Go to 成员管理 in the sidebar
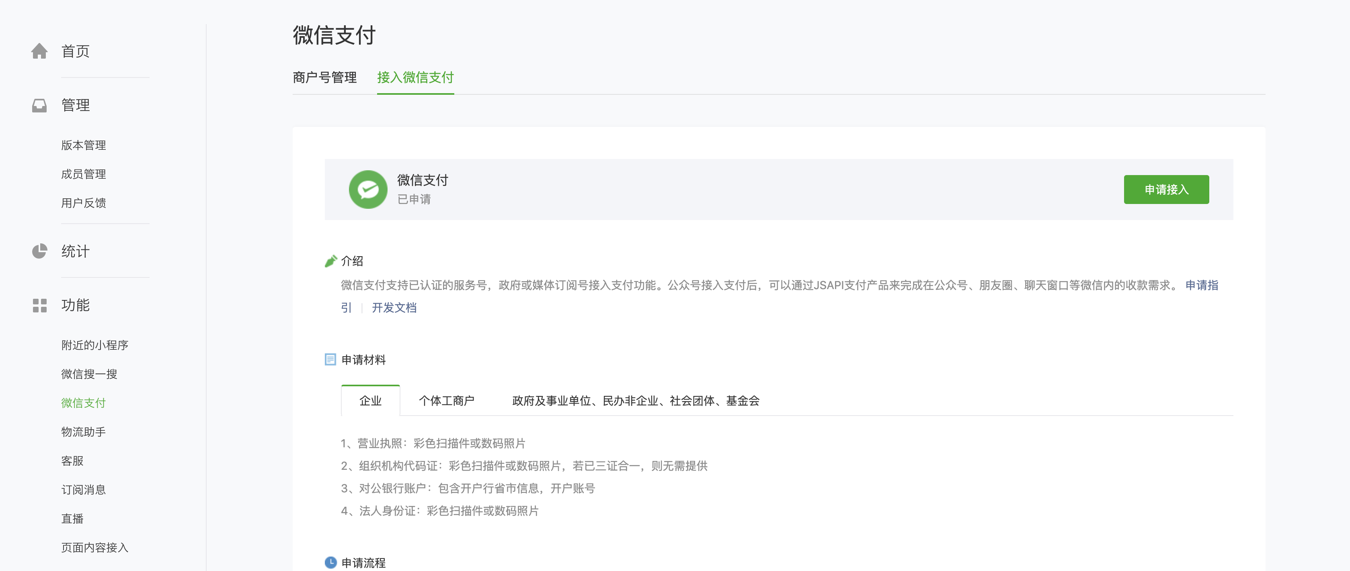Image resolution: width=1350 pixels, height=571 pixels. pyautogui.click(x=83, y=174)
